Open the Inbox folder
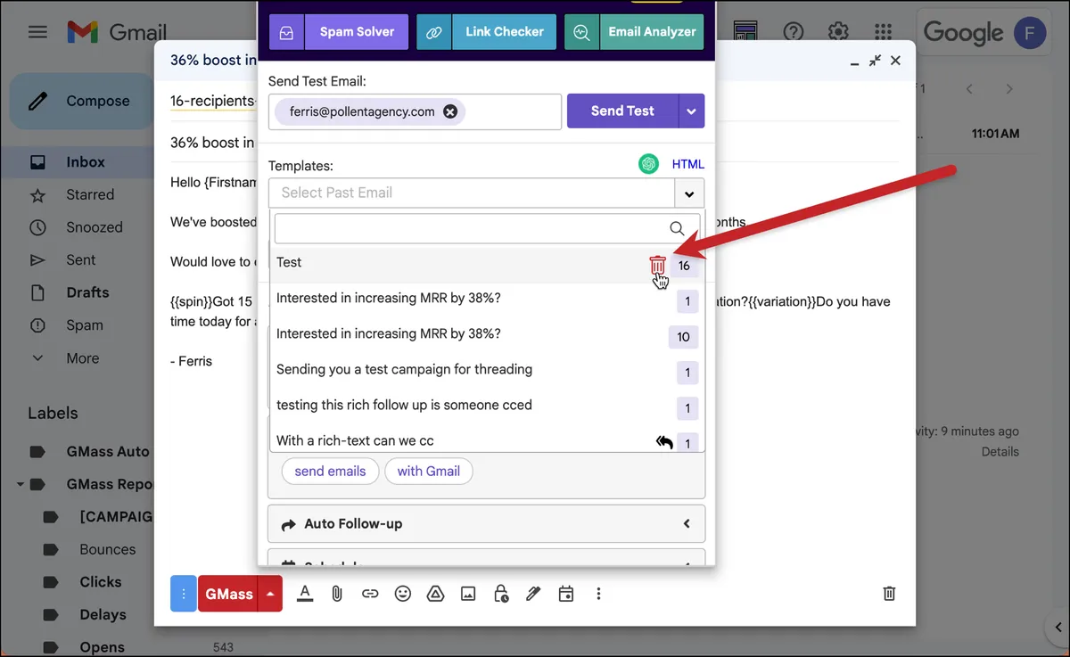1070x657 pixels. pos(86,162)
